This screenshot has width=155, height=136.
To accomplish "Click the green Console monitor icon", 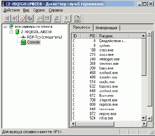I will 23,42.
